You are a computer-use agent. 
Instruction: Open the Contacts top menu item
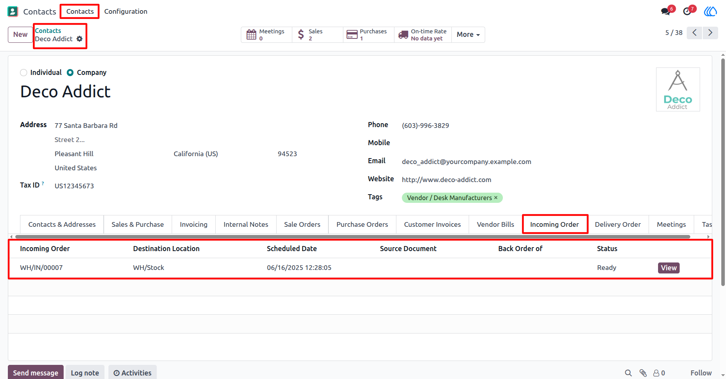(x=80, y=11)
